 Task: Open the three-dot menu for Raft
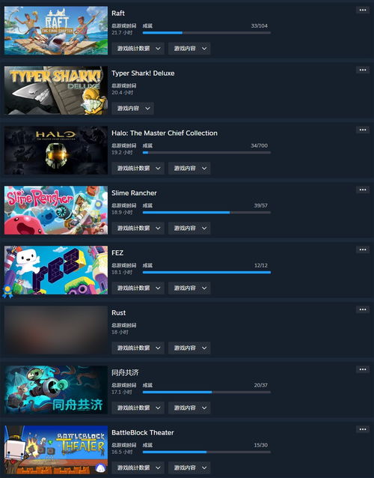coord(363,10)
